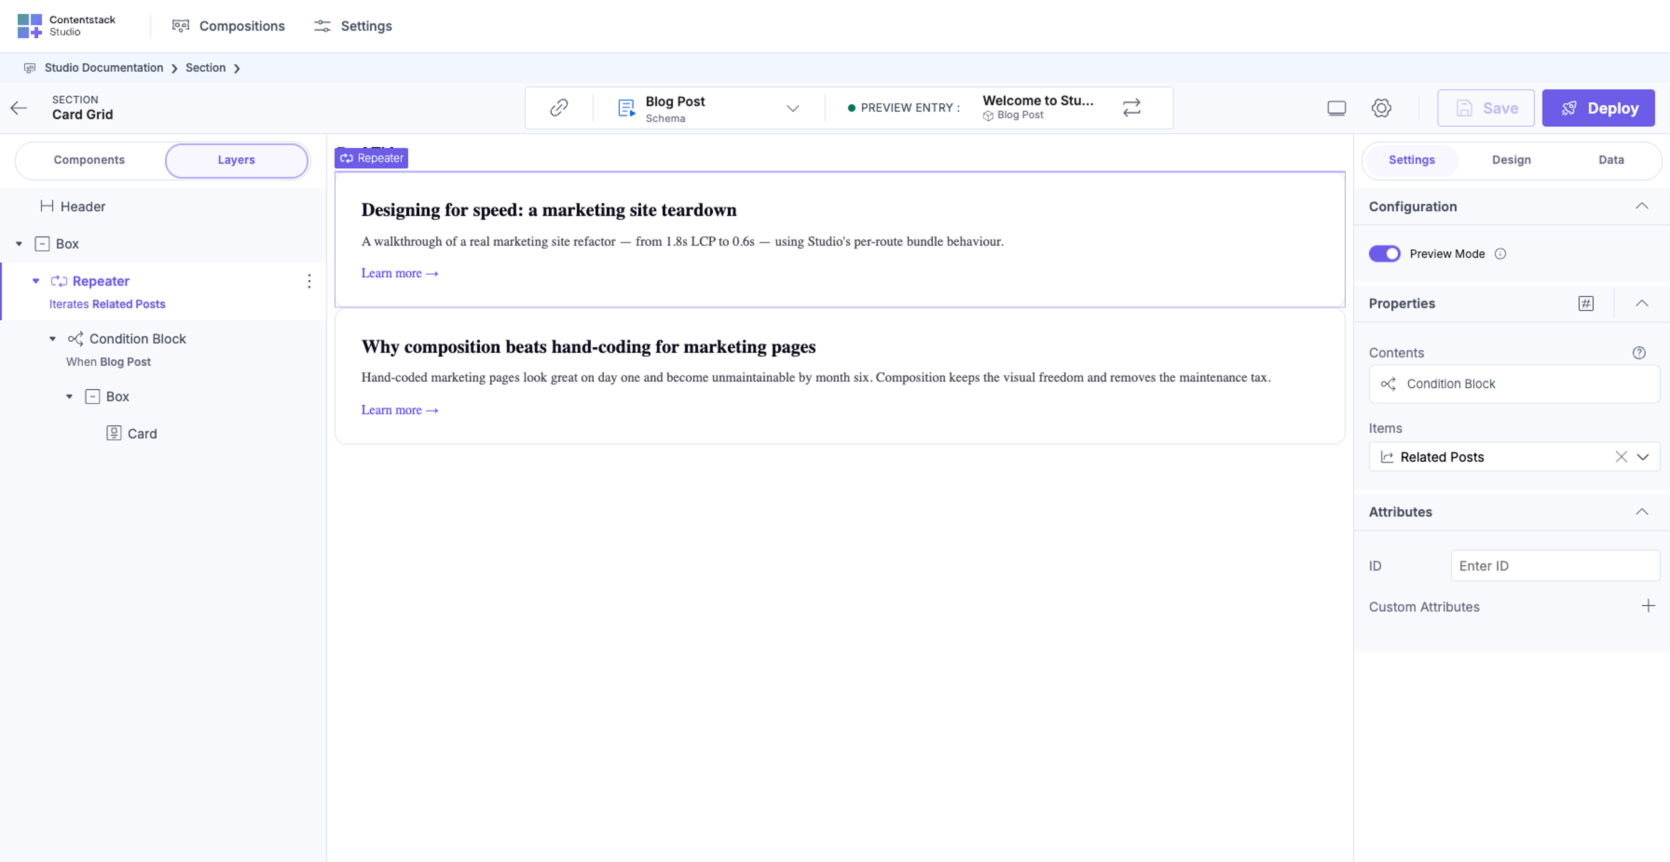Viewport: 1670px width, 862px height.
Task: Open the Repeater layer options menu
Action: [309, 281]
